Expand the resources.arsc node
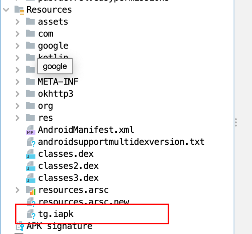Screen dimensions: 252x234 (x=17, y=190)
